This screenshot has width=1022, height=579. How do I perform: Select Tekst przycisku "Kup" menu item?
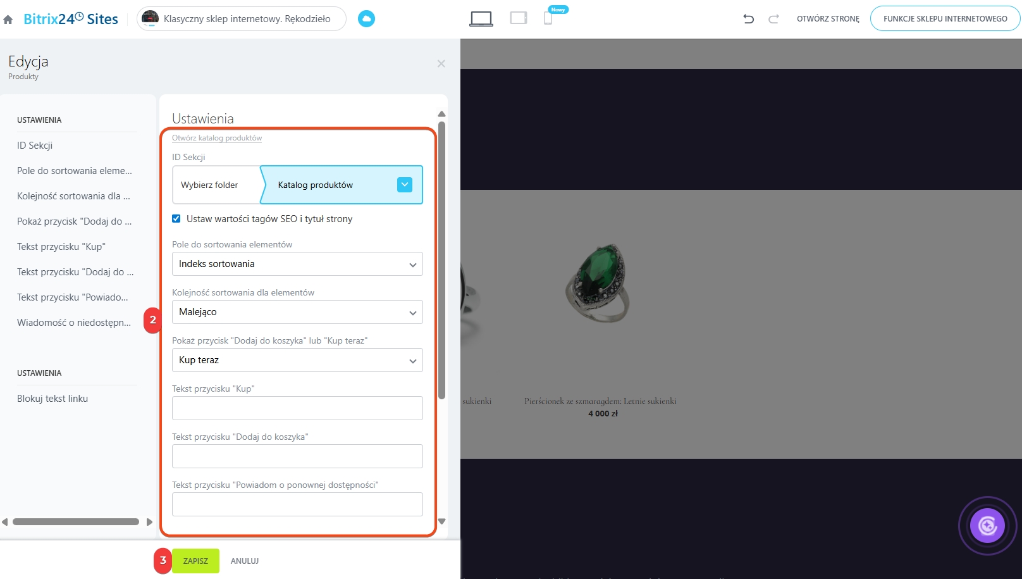tap(61, 247)
